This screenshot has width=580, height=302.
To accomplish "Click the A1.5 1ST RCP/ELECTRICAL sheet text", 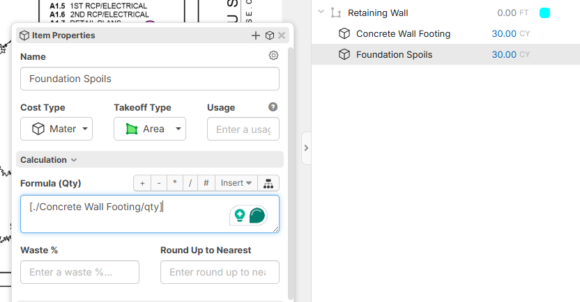I will (x=98, y=6).
